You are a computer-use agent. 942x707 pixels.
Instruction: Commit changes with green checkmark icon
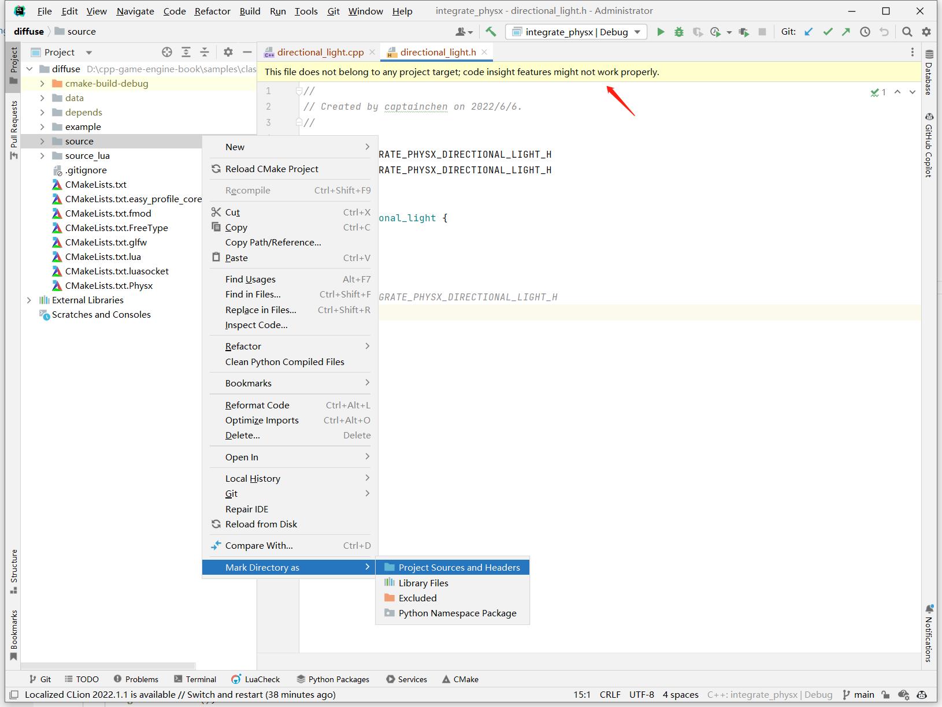[x=828, y=32]
